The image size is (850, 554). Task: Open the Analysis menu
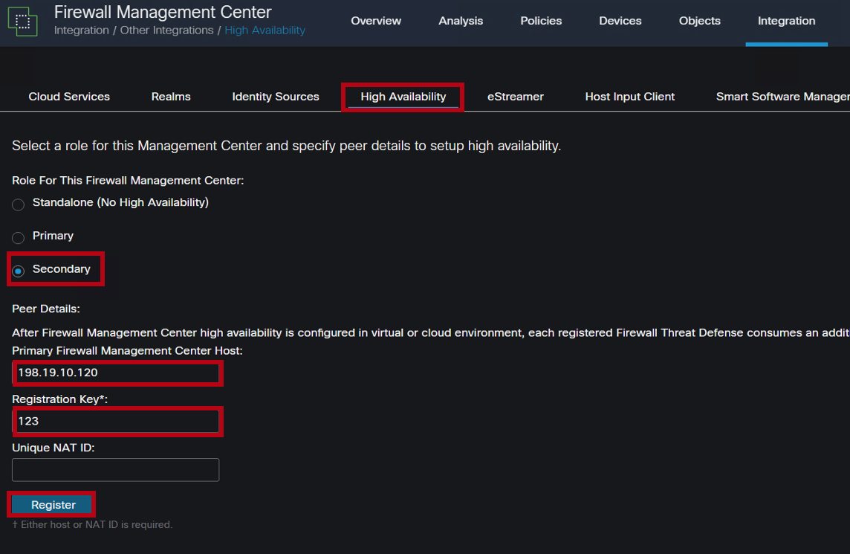tap(461, 21)
